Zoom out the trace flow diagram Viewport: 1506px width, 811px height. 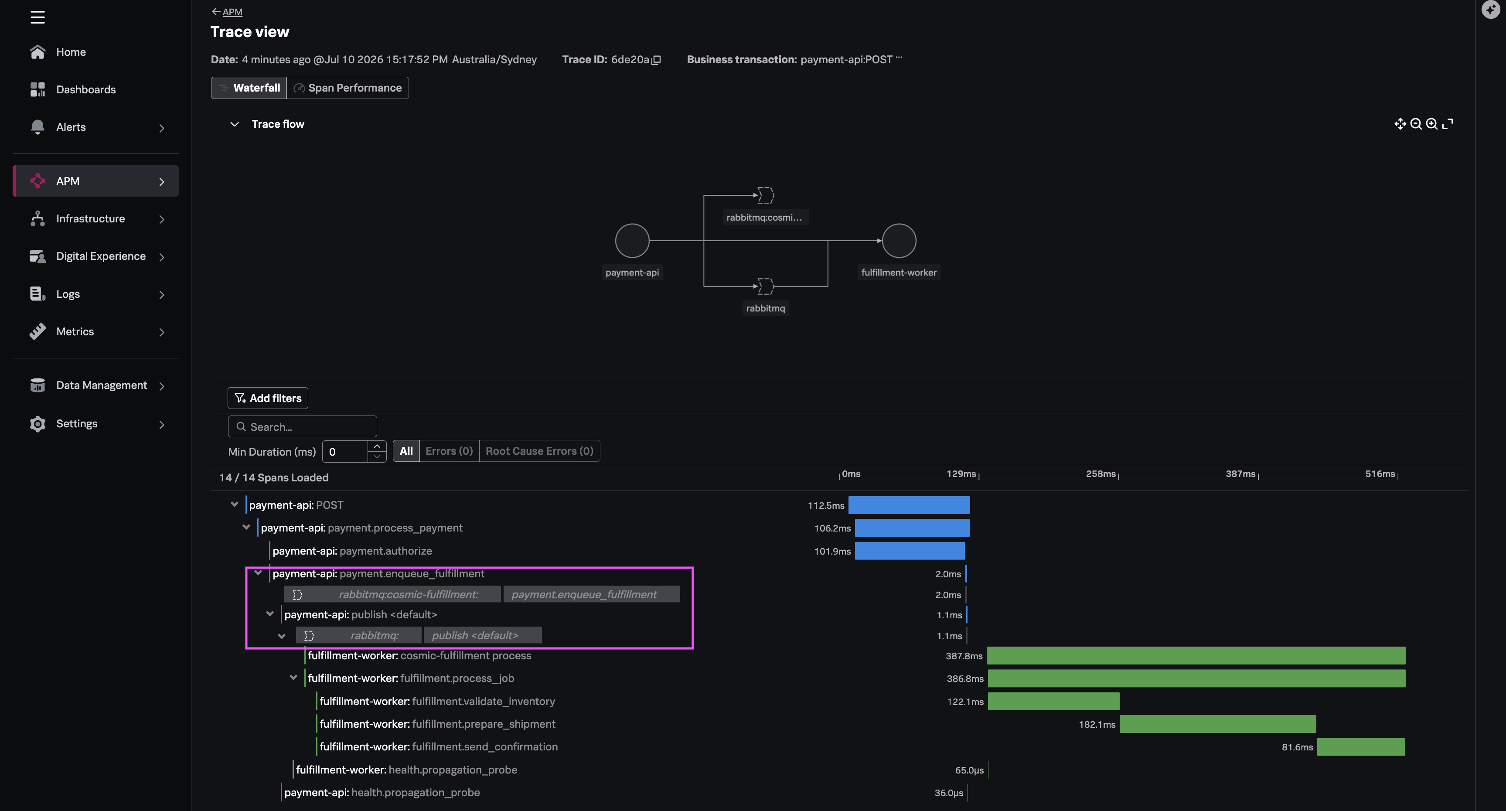[1416, 124]
